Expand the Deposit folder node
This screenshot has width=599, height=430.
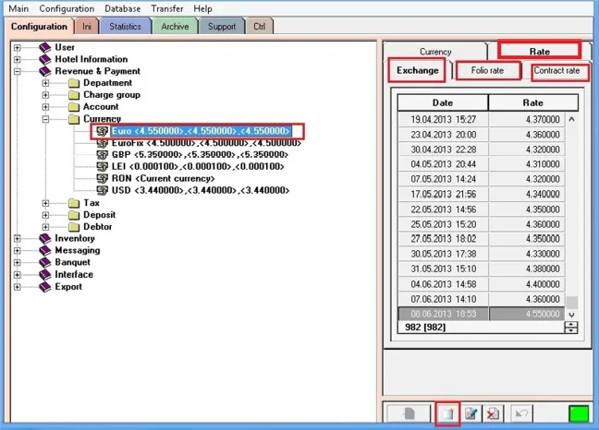(x=45, y=215)
